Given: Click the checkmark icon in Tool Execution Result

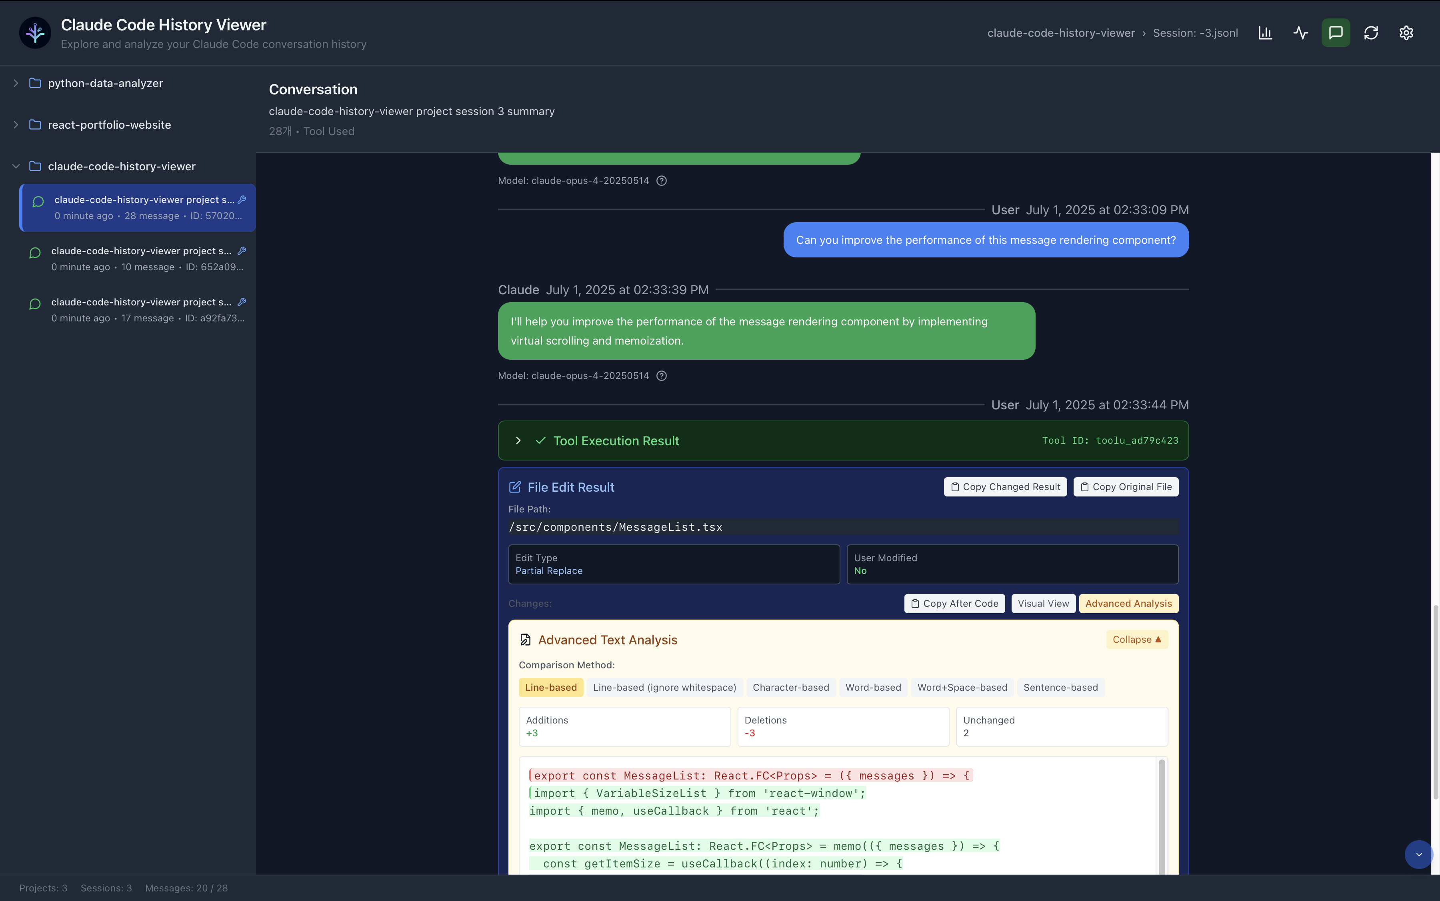Looking at the screenshot, I should point(541,441).
